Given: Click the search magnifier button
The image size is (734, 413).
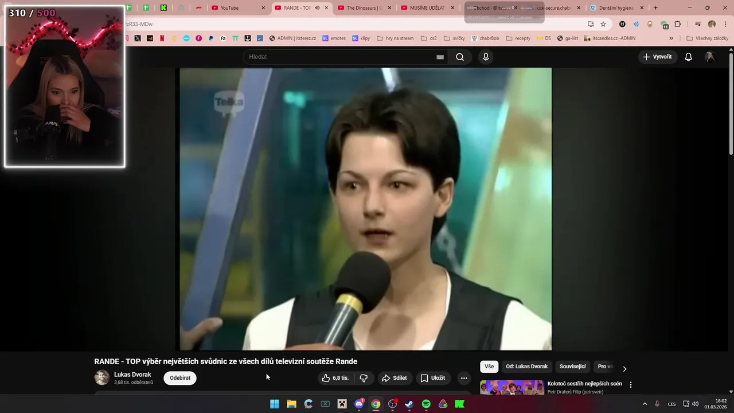Looking at the screenshot, I should point(460,57).
